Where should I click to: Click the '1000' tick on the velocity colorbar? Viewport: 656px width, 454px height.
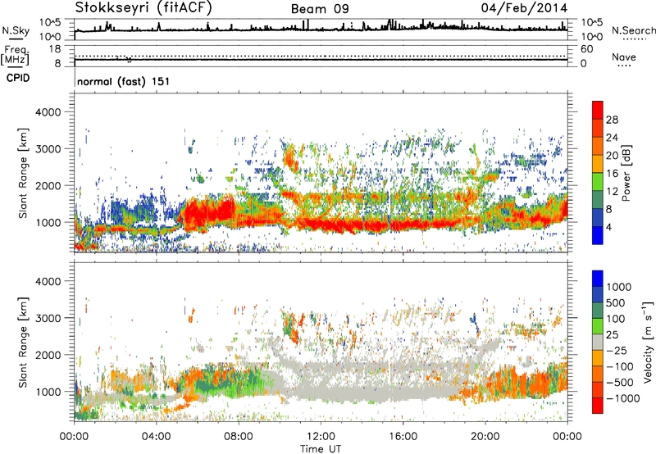pyautogui.click(x=618, y=287)
